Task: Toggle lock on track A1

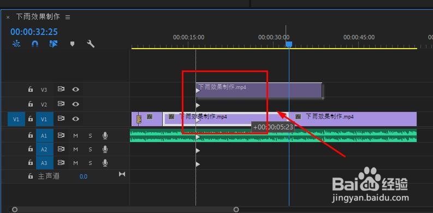Action: 31,135
